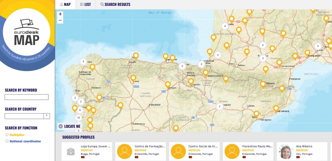
Task: Click building icon of Loja Europa Jovem
Action: (x=71, y=151)
